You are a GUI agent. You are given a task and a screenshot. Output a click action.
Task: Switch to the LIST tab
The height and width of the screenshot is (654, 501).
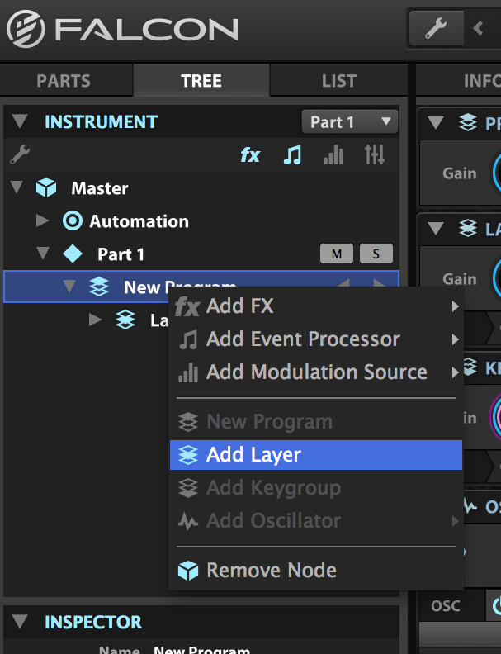339,80
